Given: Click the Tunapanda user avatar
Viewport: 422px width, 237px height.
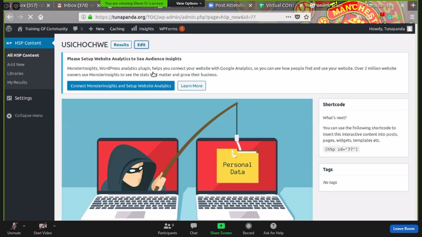Looking at the screenshot, I should coord(409,29).
